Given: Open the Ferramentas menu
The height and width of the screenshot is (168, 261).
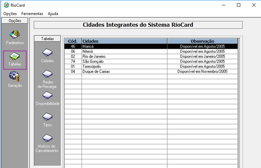Looking at the screenshot, I should pyautogui.click(x=32, y=13).
